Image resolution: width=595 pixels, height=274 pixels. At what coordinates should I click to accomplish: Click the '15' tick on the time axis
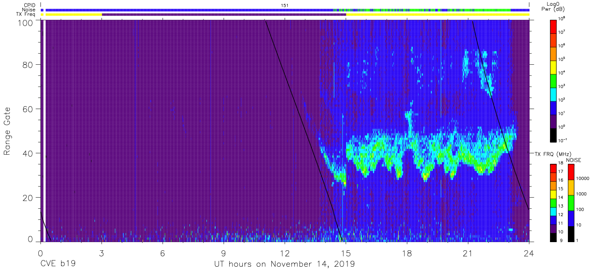tap(346, 253)
